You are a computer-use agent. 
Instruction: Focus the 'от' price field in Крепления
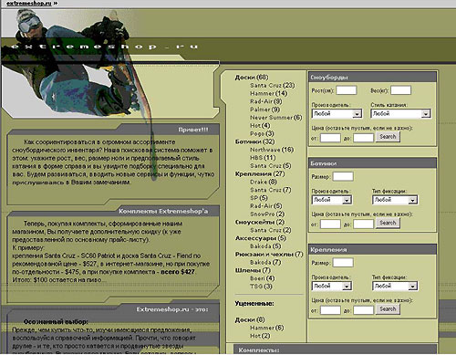(330, 310)
